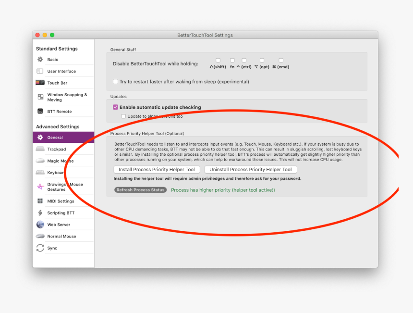Select General under Advanced Settings
The width and height of the screenshot is (413, 313).
click(x=63, y=138)
